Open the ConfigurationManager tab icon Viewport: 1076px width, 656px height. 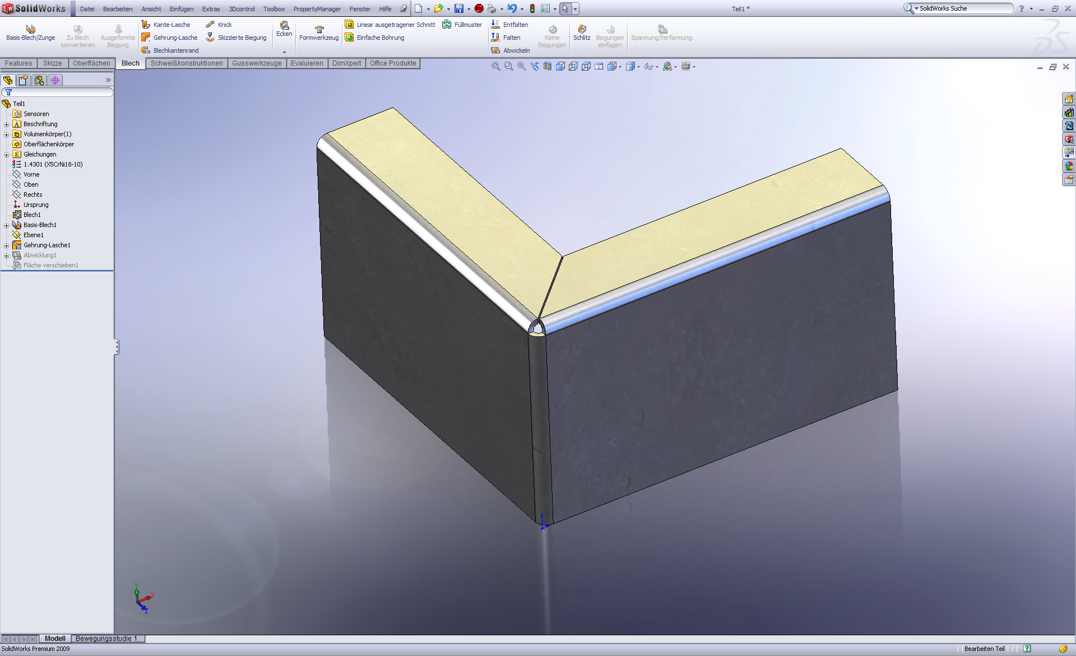click(x=39, y=80)
